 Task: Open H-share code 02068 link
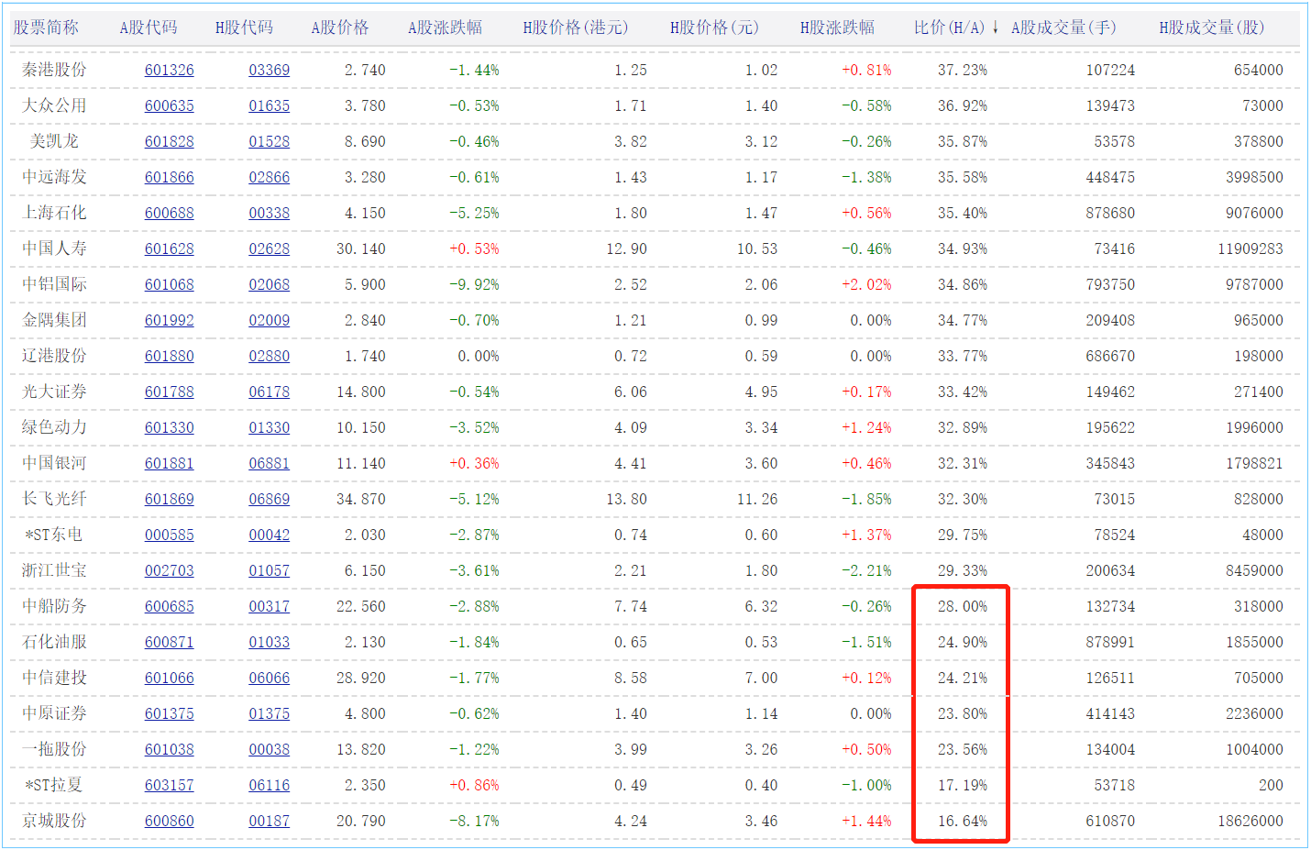click(x=270, y=284)
